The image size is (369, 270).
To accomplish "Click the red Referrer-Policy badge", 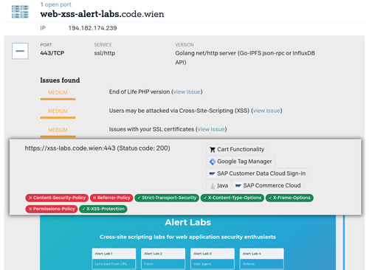I will [x=111, y=198].
